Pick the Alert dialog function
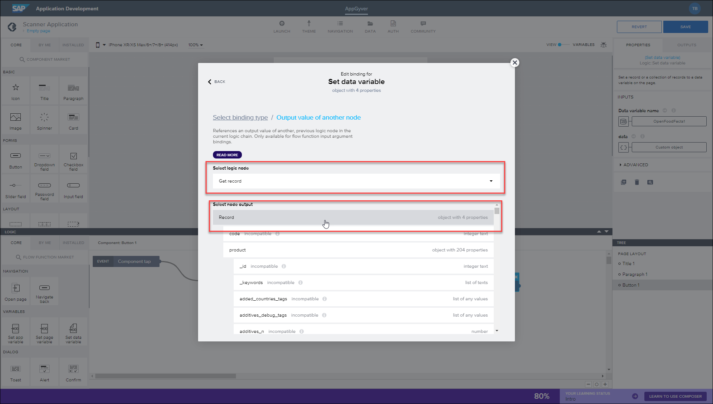Image resolution: width=713 pixels, height=404 pixels. coord(45,372)
